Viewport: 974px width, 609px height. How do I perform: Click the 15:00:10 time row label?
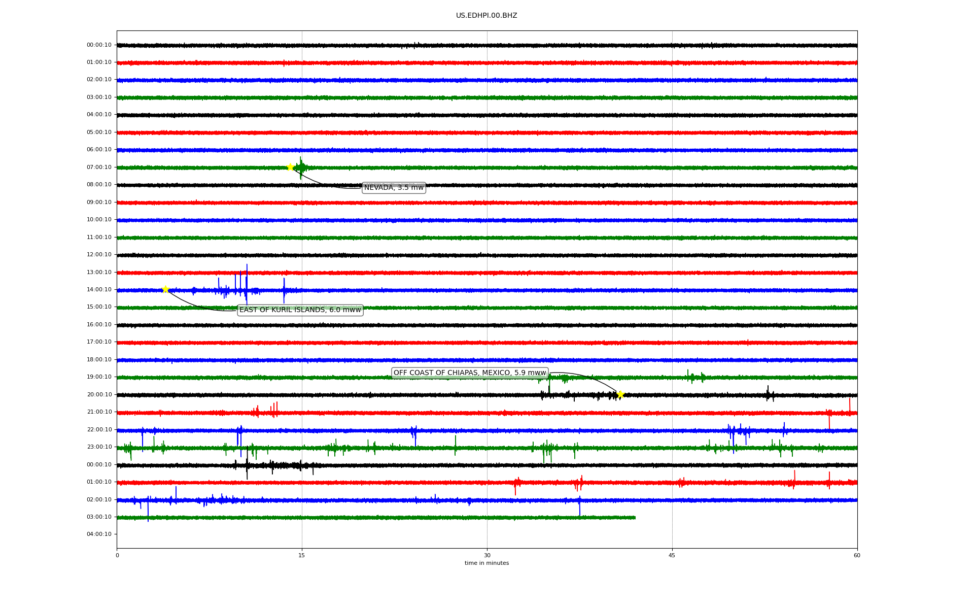click(99, 307)
